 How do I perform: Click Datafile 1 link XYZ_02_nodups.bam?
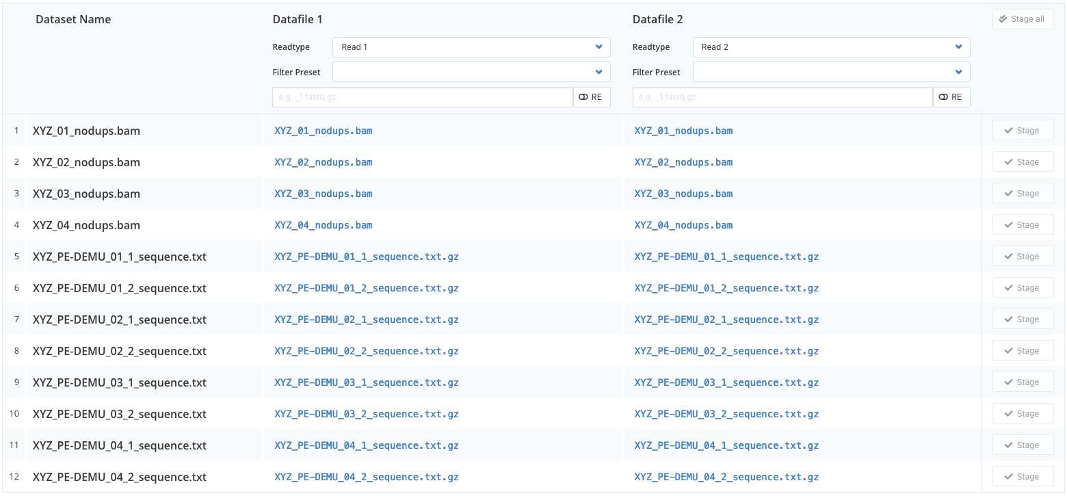(324, 162)
